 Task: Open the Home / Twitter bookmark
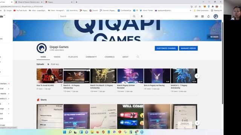146,10
